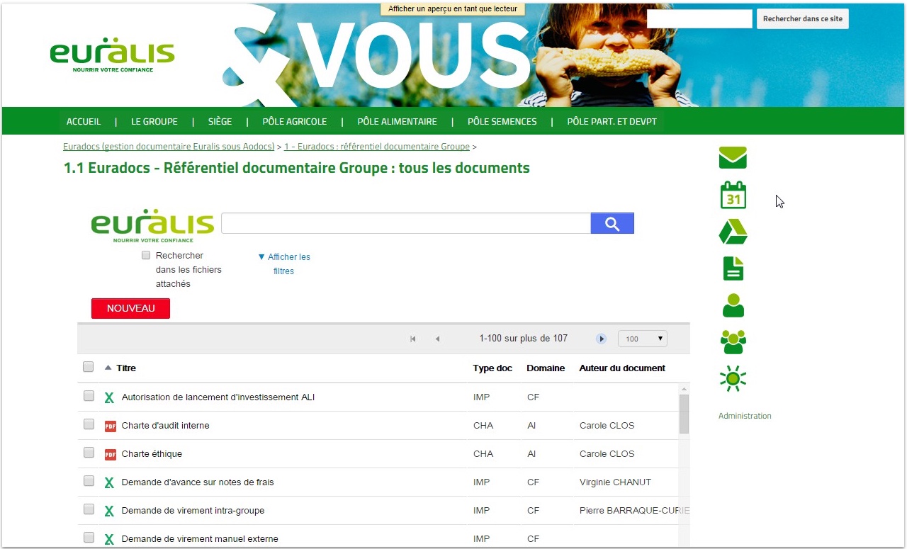The width and height of the screenshot is (907, 549).
Task: Click Excel icon for Demande d'avance sur notes
Action: click(x=110, y=482)
